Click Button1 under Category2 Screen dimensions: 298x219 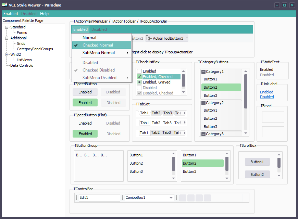[221, 110]
